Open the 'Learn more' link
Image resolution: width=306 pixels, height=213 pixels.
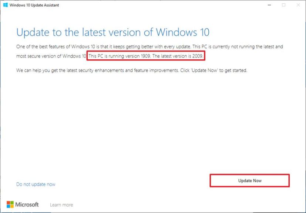tap(61, 205)
